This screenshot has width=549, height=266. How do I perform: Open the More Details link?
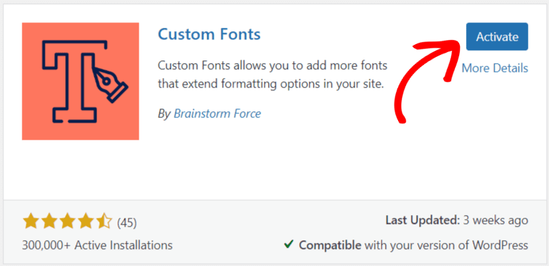(495, 68)
